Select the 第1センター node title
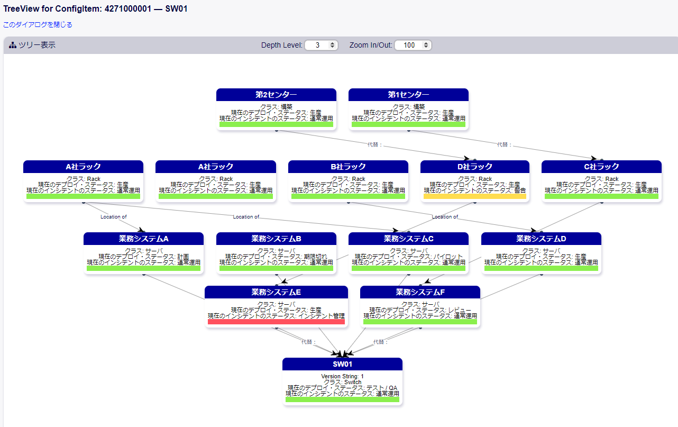The image size is (678, 427). [408, 95]
